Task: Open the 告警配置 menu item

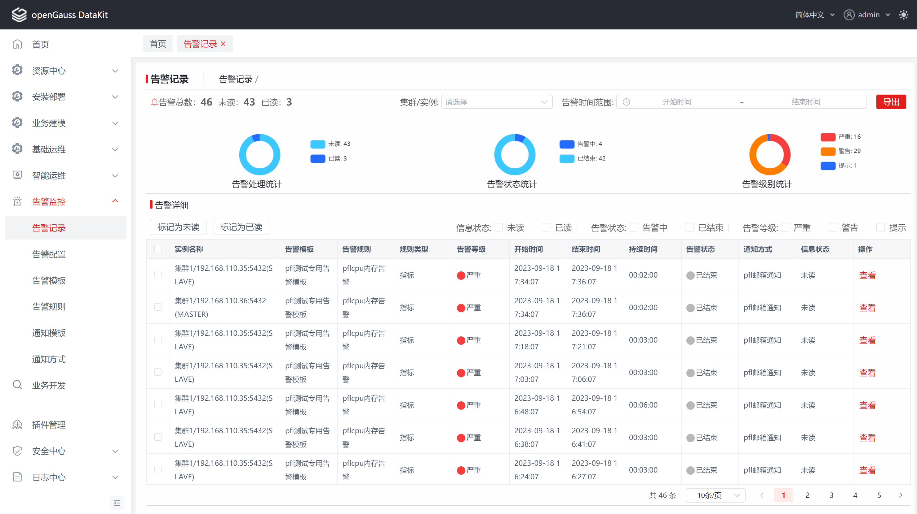Action: (49, 254)
